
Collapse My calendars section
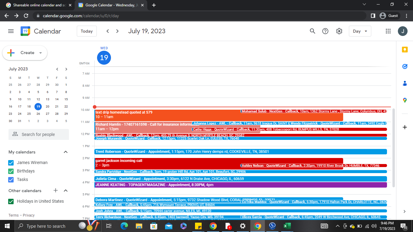(x=66, y=152)
